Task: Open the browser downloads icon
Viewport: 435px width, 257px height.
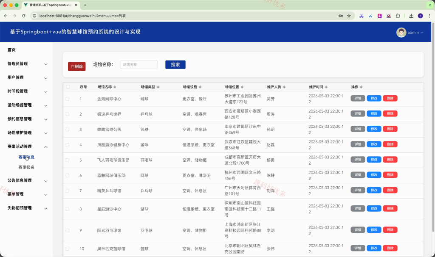Action: 411,16
